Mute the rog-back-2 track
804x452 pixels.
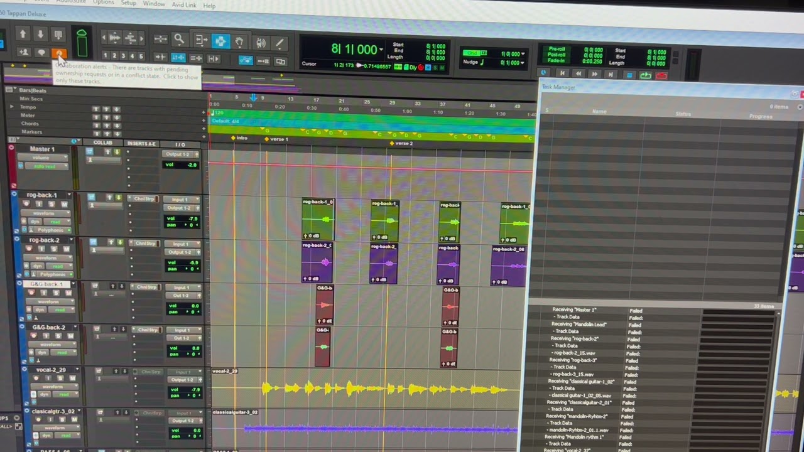coord(65,250)
